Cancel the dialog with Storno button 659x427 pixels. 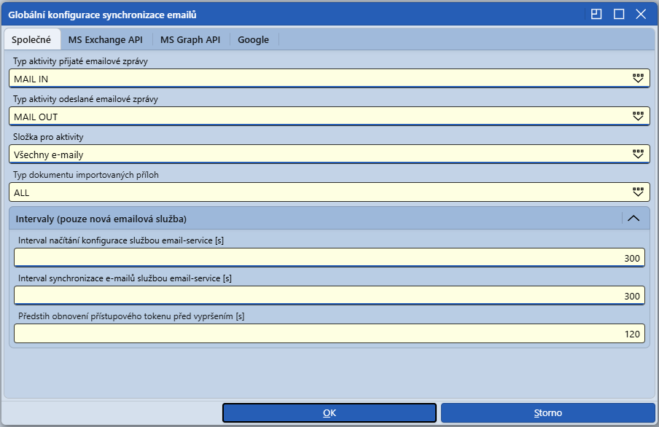548,412
